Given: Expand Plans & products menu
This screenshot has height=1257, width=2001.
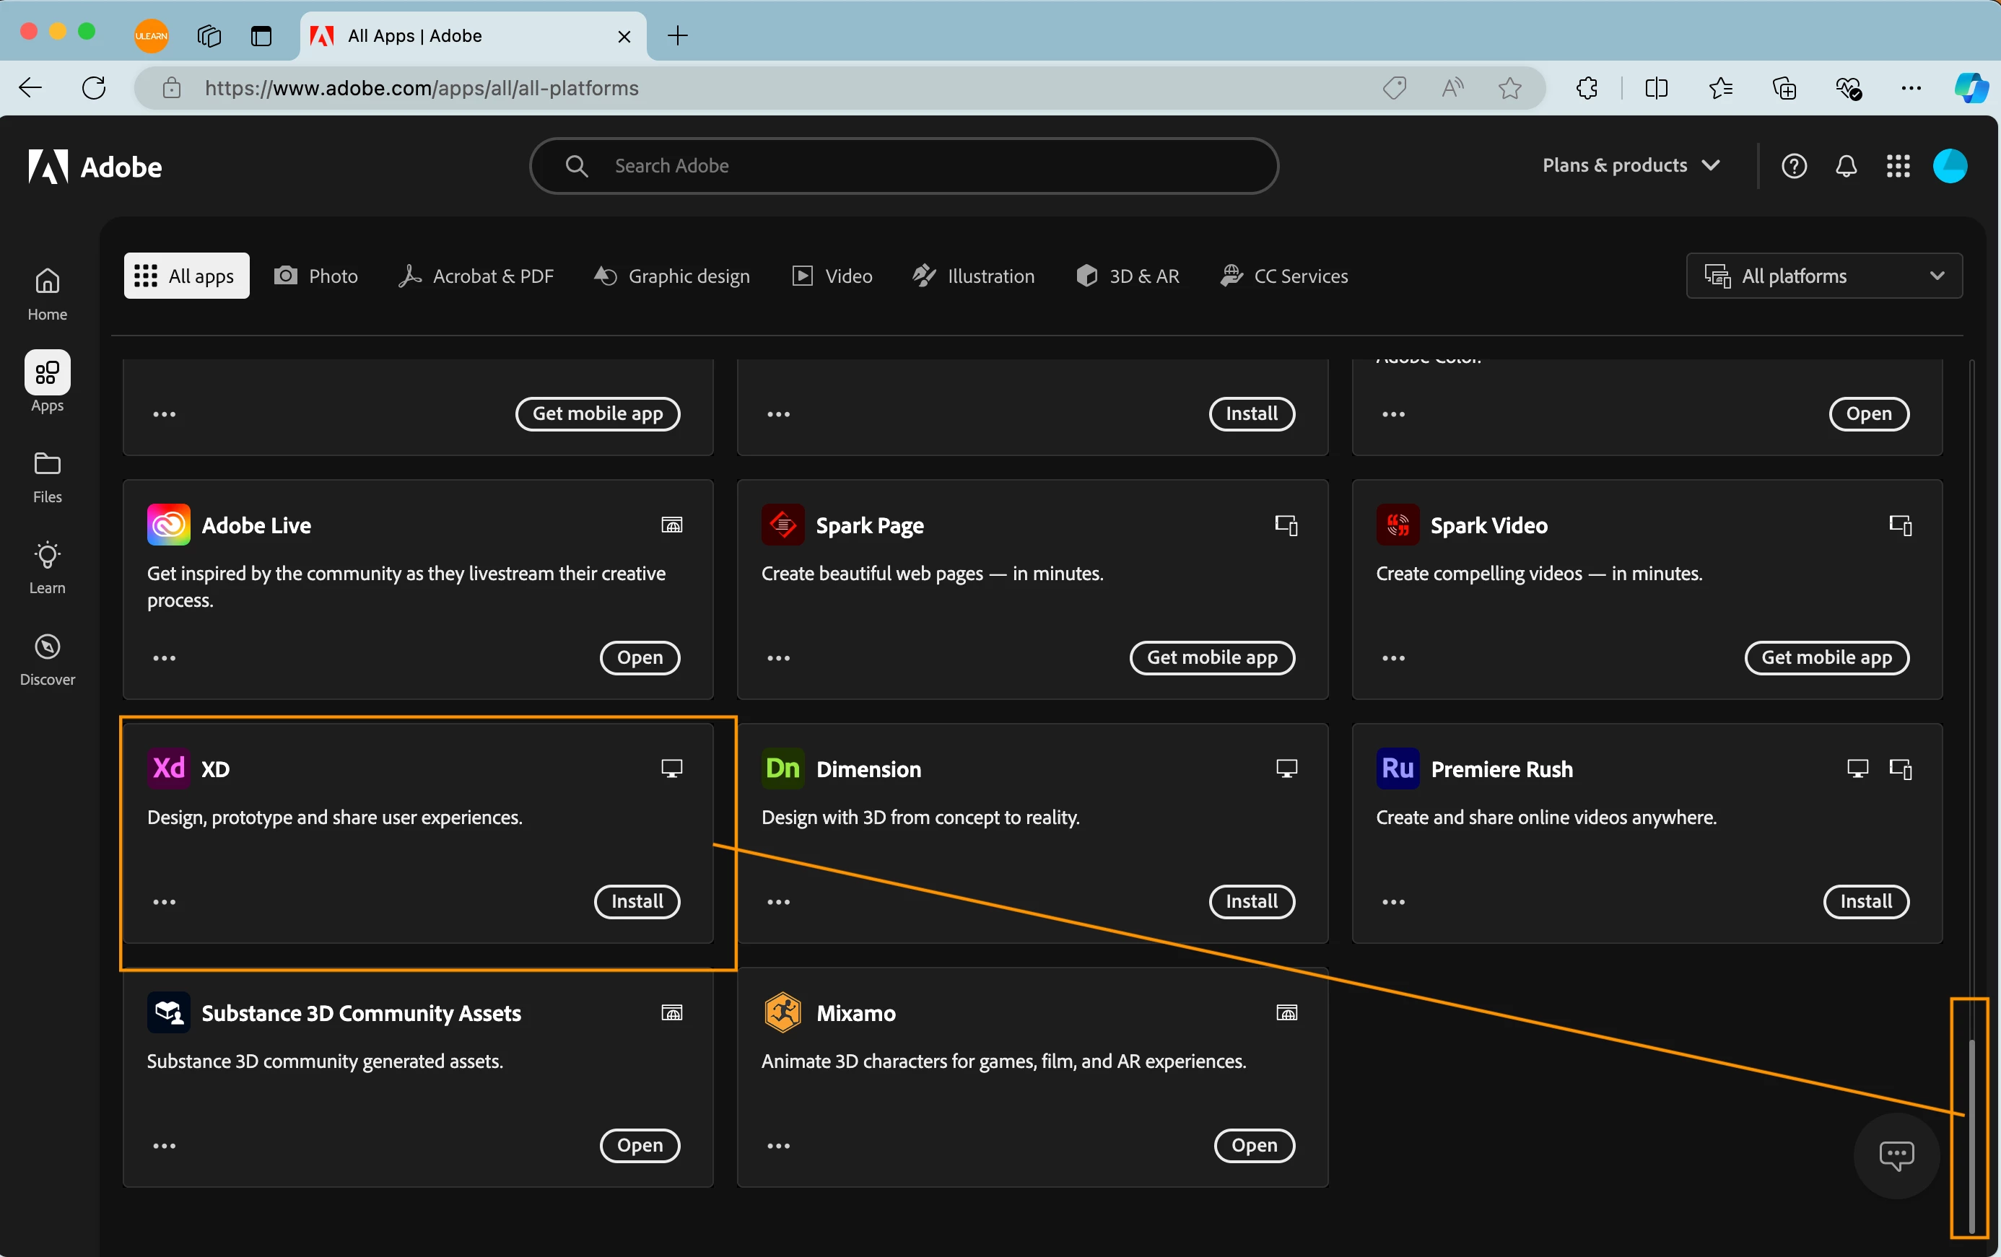Looking at the screenshot, I should click(1631, 165).
